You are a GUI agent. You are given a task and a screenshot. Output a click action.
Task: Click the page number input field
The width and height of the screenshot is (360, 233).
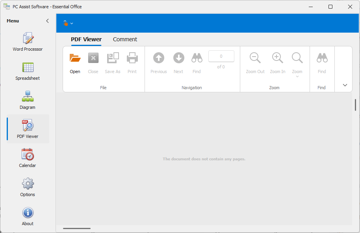(221, 56)
